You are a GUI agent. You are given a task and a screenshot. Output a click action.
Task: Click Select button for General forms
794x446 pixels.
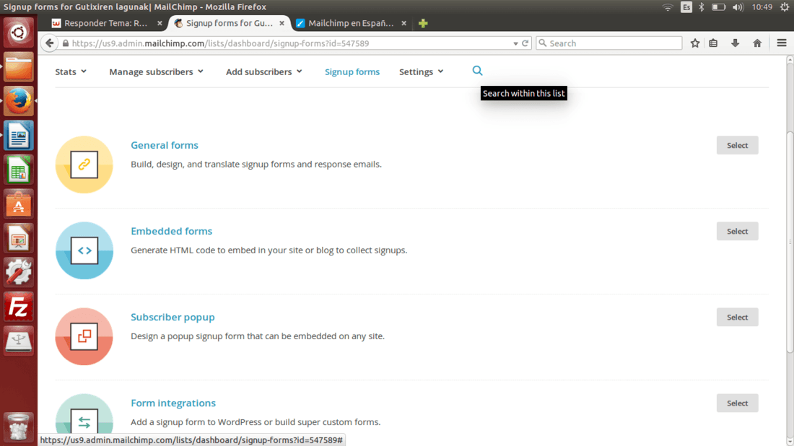(x=737, y=145)
